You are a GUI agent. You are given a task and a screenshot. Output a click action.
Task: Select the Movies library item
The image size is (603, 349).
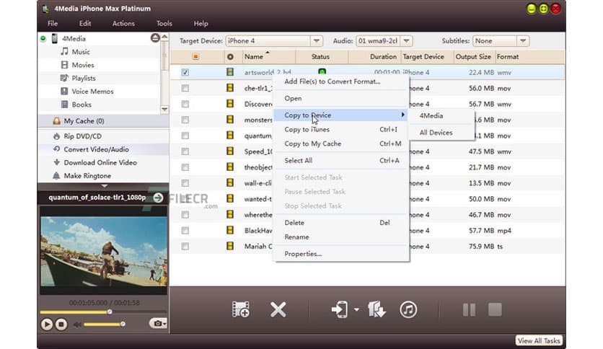83,65
